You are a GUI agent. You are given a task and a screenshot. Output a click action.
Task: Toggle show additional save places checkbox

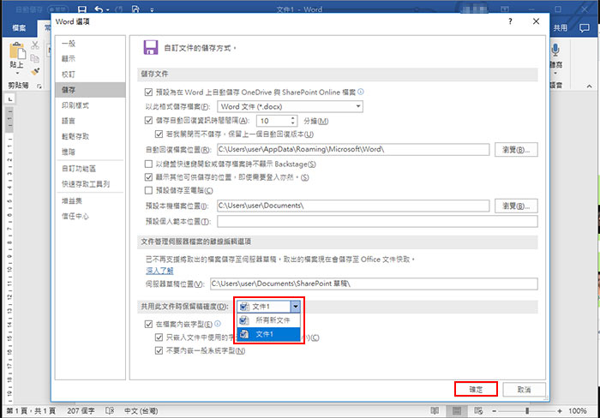click(x=148, y=177)
